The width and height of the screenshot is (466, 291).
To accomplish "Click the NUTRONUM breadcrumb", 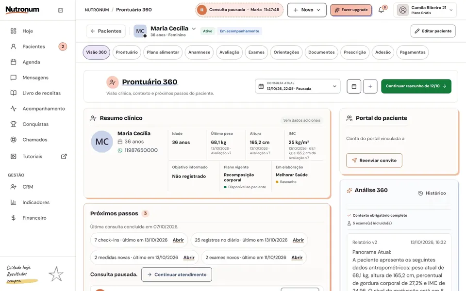I will coord(97,10).
